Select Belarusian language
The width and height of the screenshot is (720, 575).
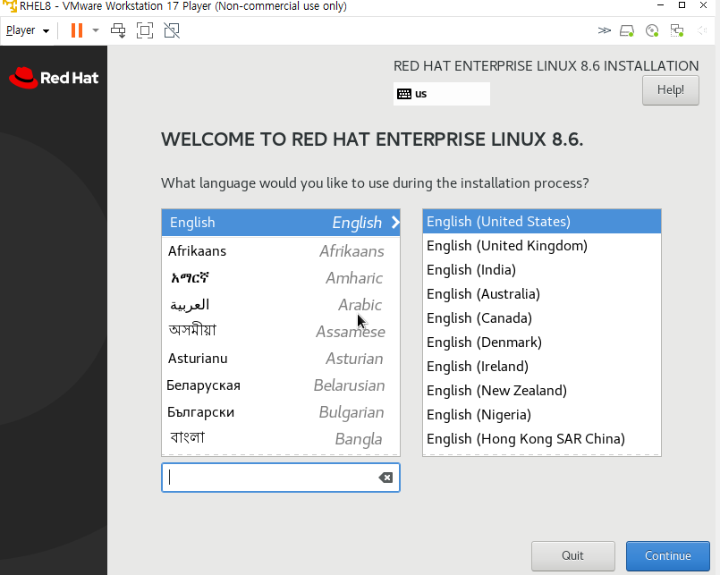tap(281, 385)
